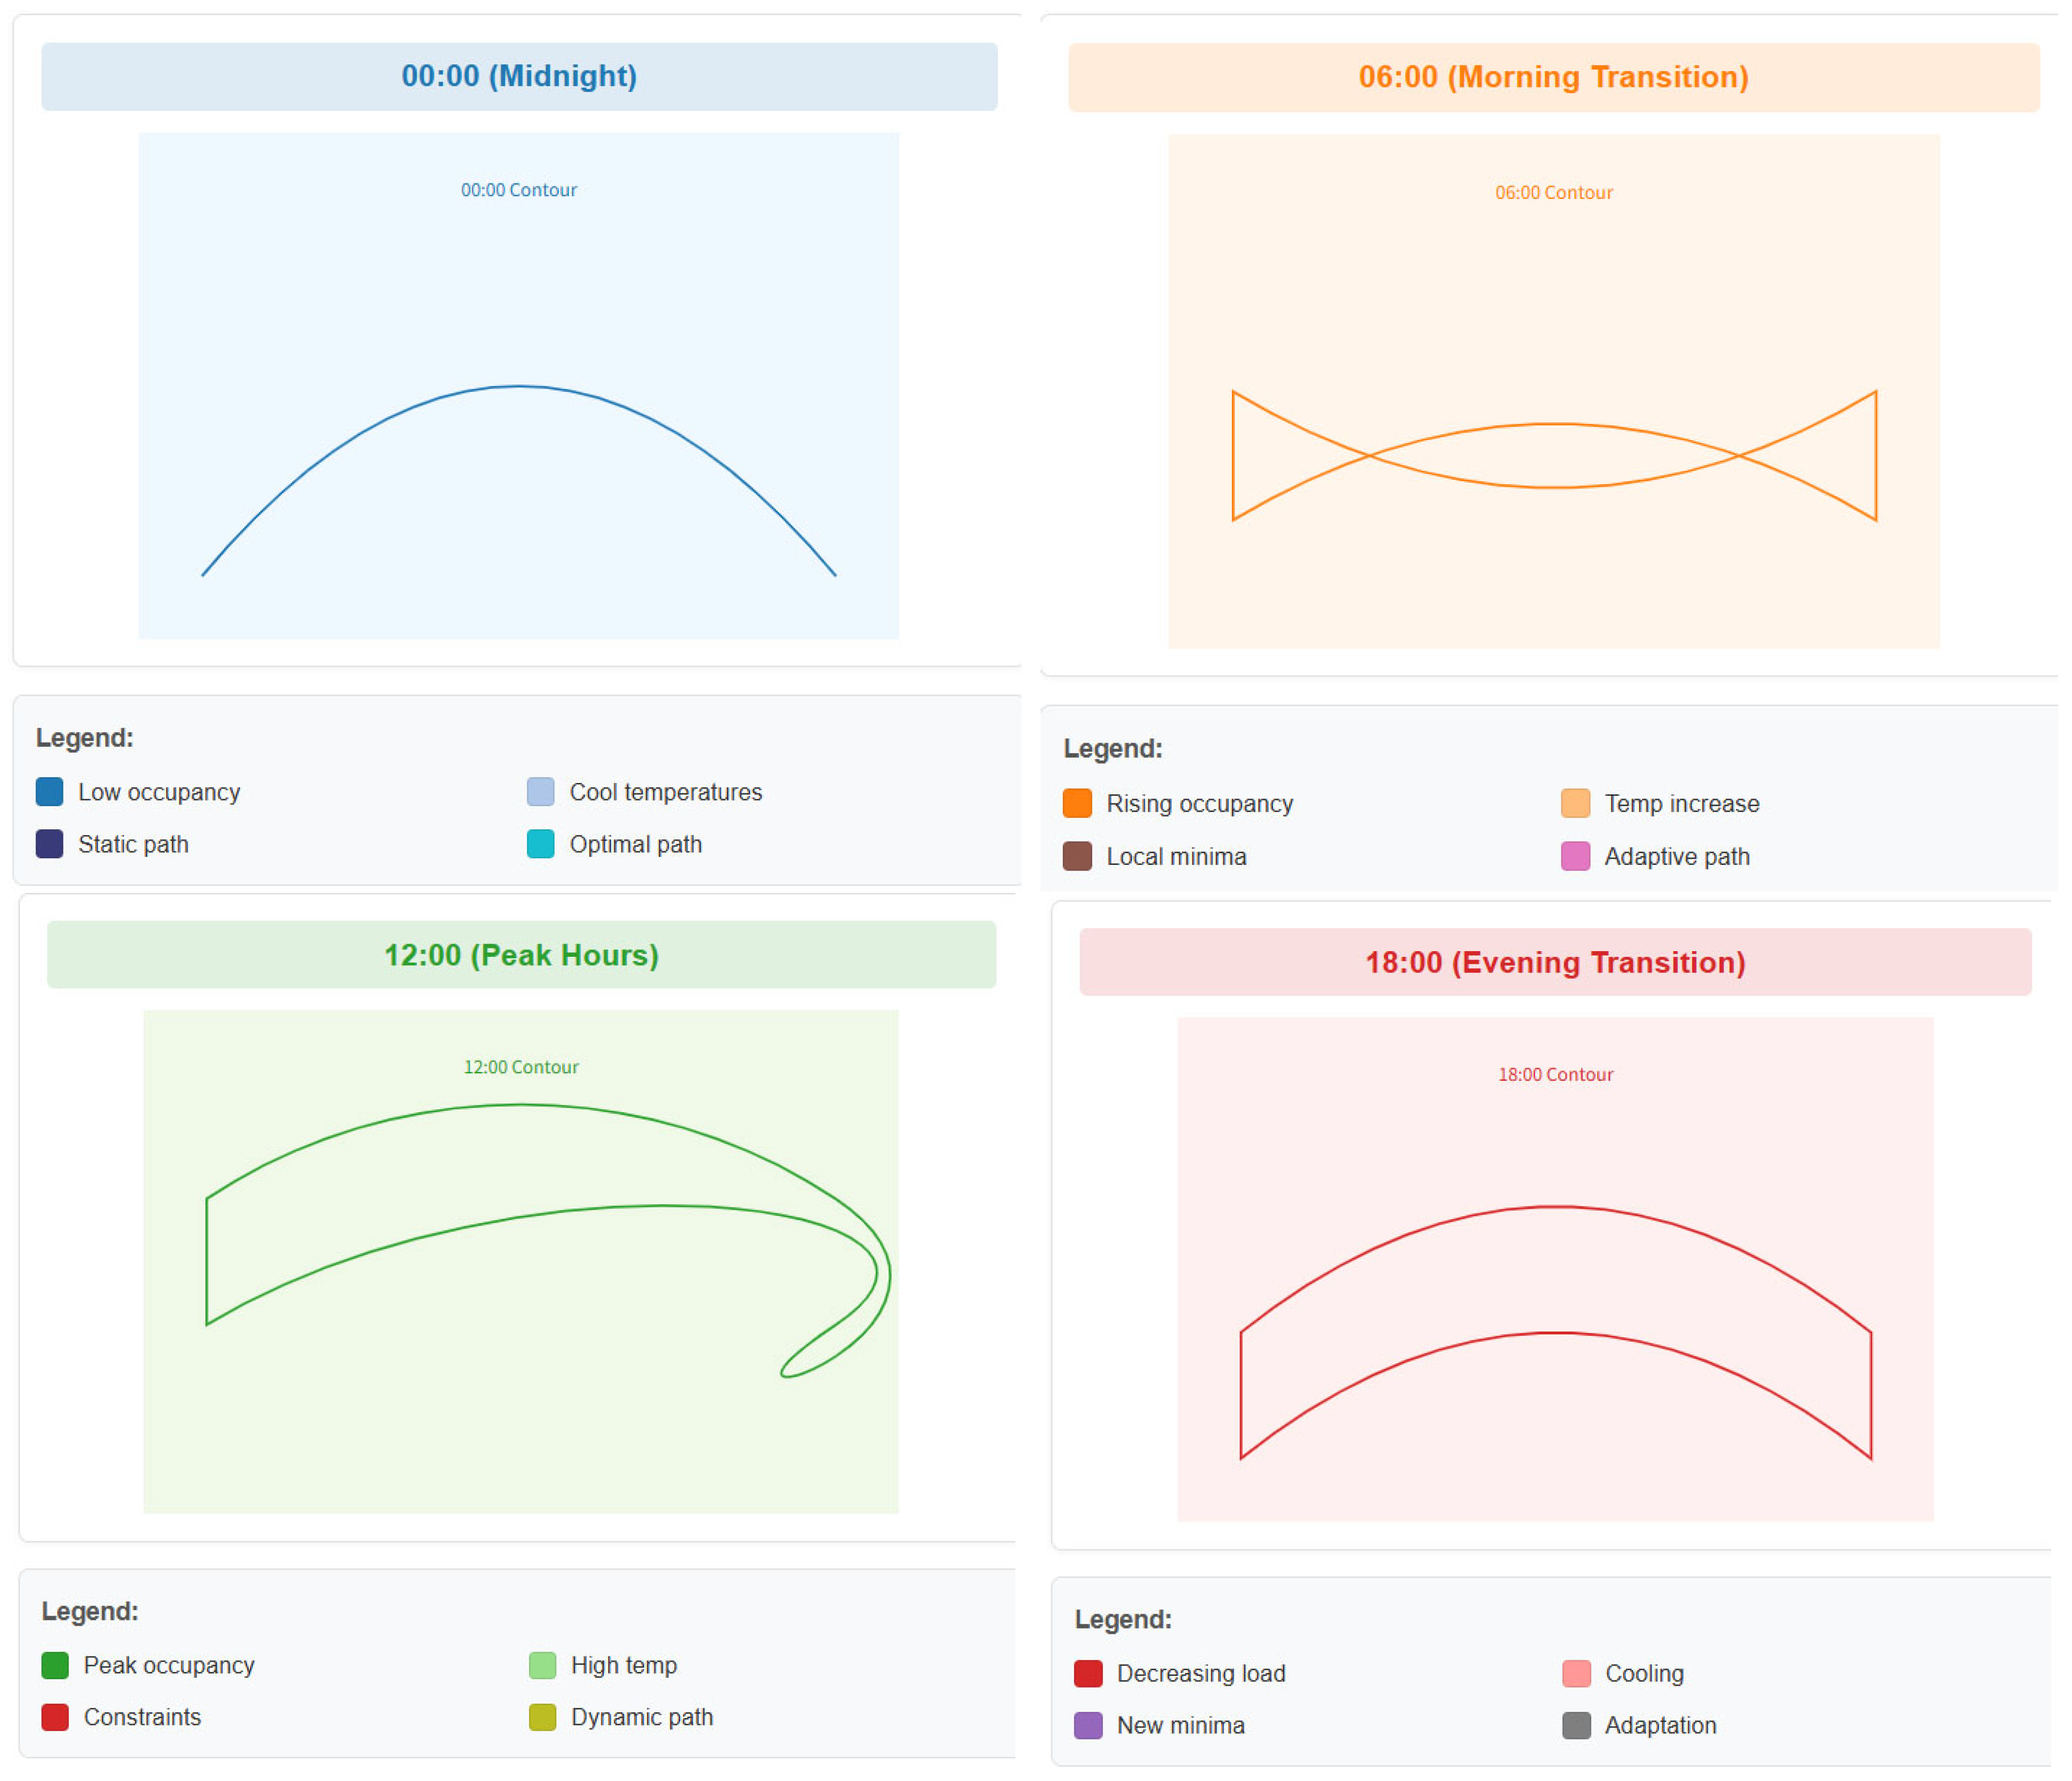Click the Low occupancy blue swatch
This screenshot has height=1781, width=2072.
click(x=49, y=792)
